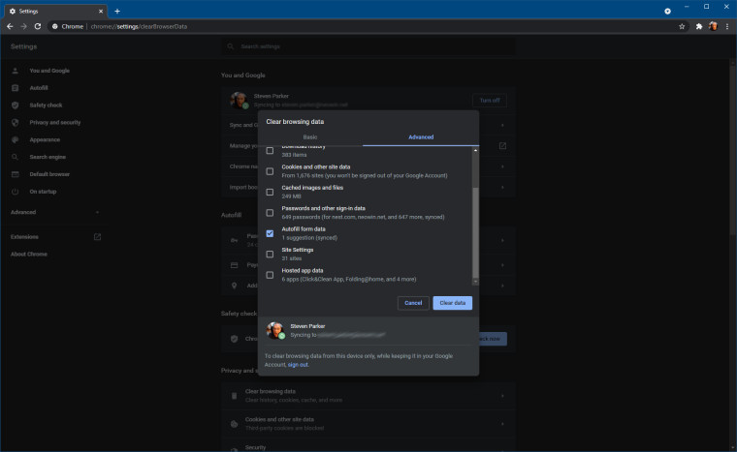Switch to the Basic tab
This screenshot has height=452, width=737.
[310, 137]
